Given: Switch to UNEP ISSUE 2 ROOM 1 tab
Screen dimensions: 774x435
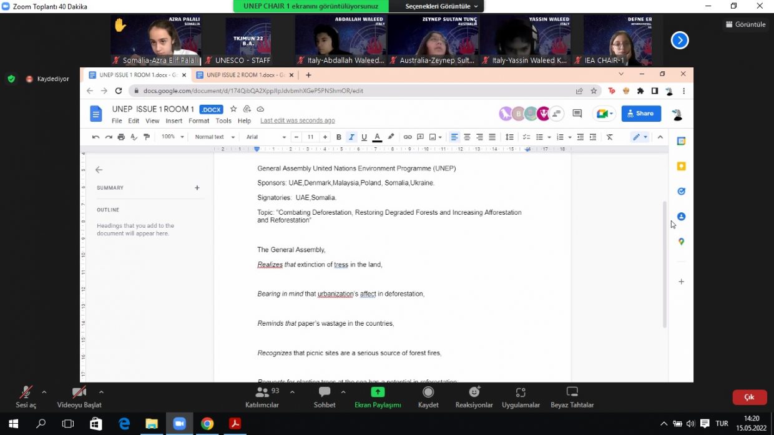Looking at the screenshot, I should tap(240, 75).
